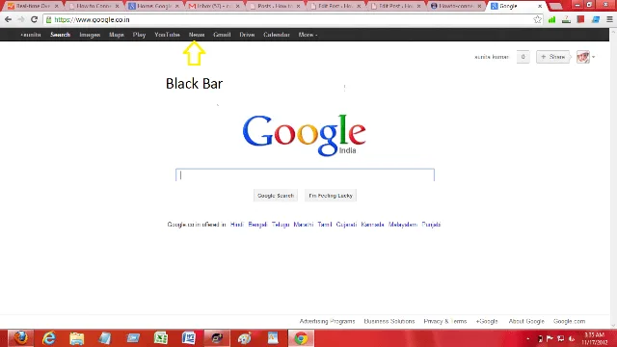Switch Google to Bengali language
The image size is (617, 347).
click(257, 225)
